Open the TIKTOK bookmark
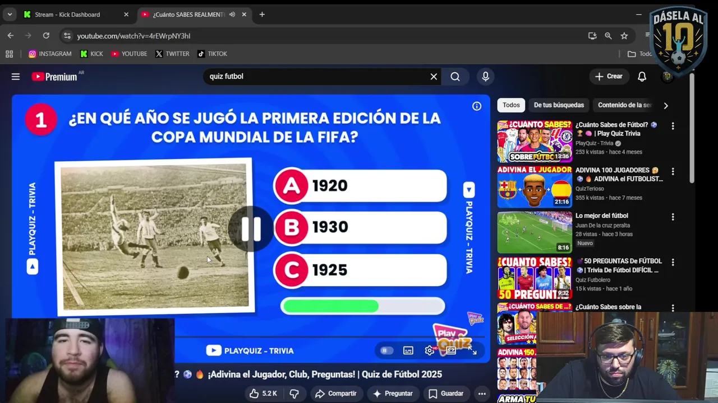 point(212,54)
